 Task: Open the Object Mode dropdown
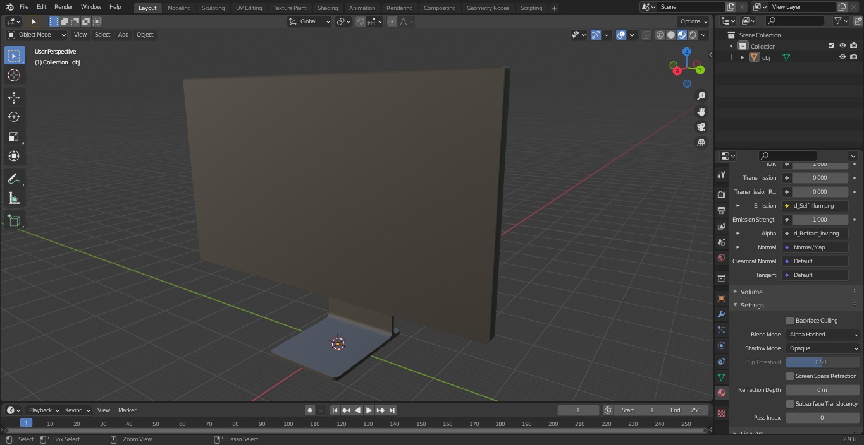(x=37, y=35)
